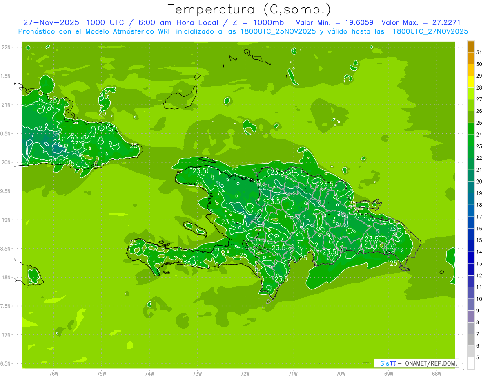
Task: Click the legend value 31
Action: (479, 52)
